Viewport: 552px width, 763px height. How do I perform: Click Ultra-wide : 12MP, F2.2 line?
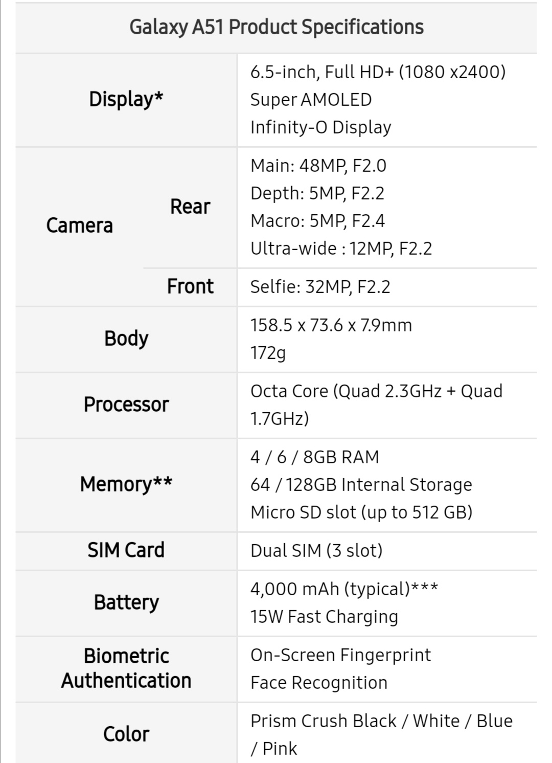pos(341,249)
